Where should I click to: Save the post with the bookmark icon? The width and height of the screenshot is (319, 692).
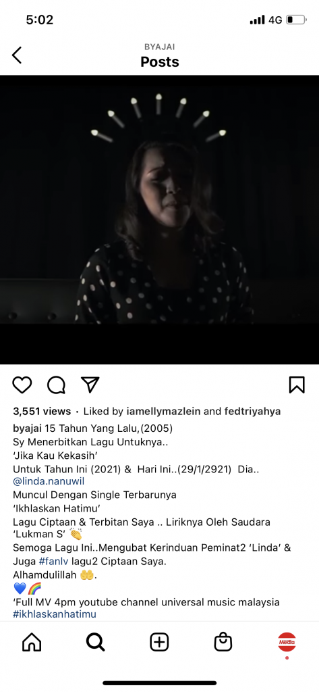[x=297, y=385]
